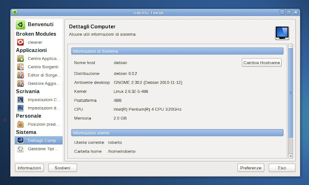309x185 pixels.
Task: Click the Ubuntu Tweak Benvenuti logo icon
Action: click(x=20, y=25)
